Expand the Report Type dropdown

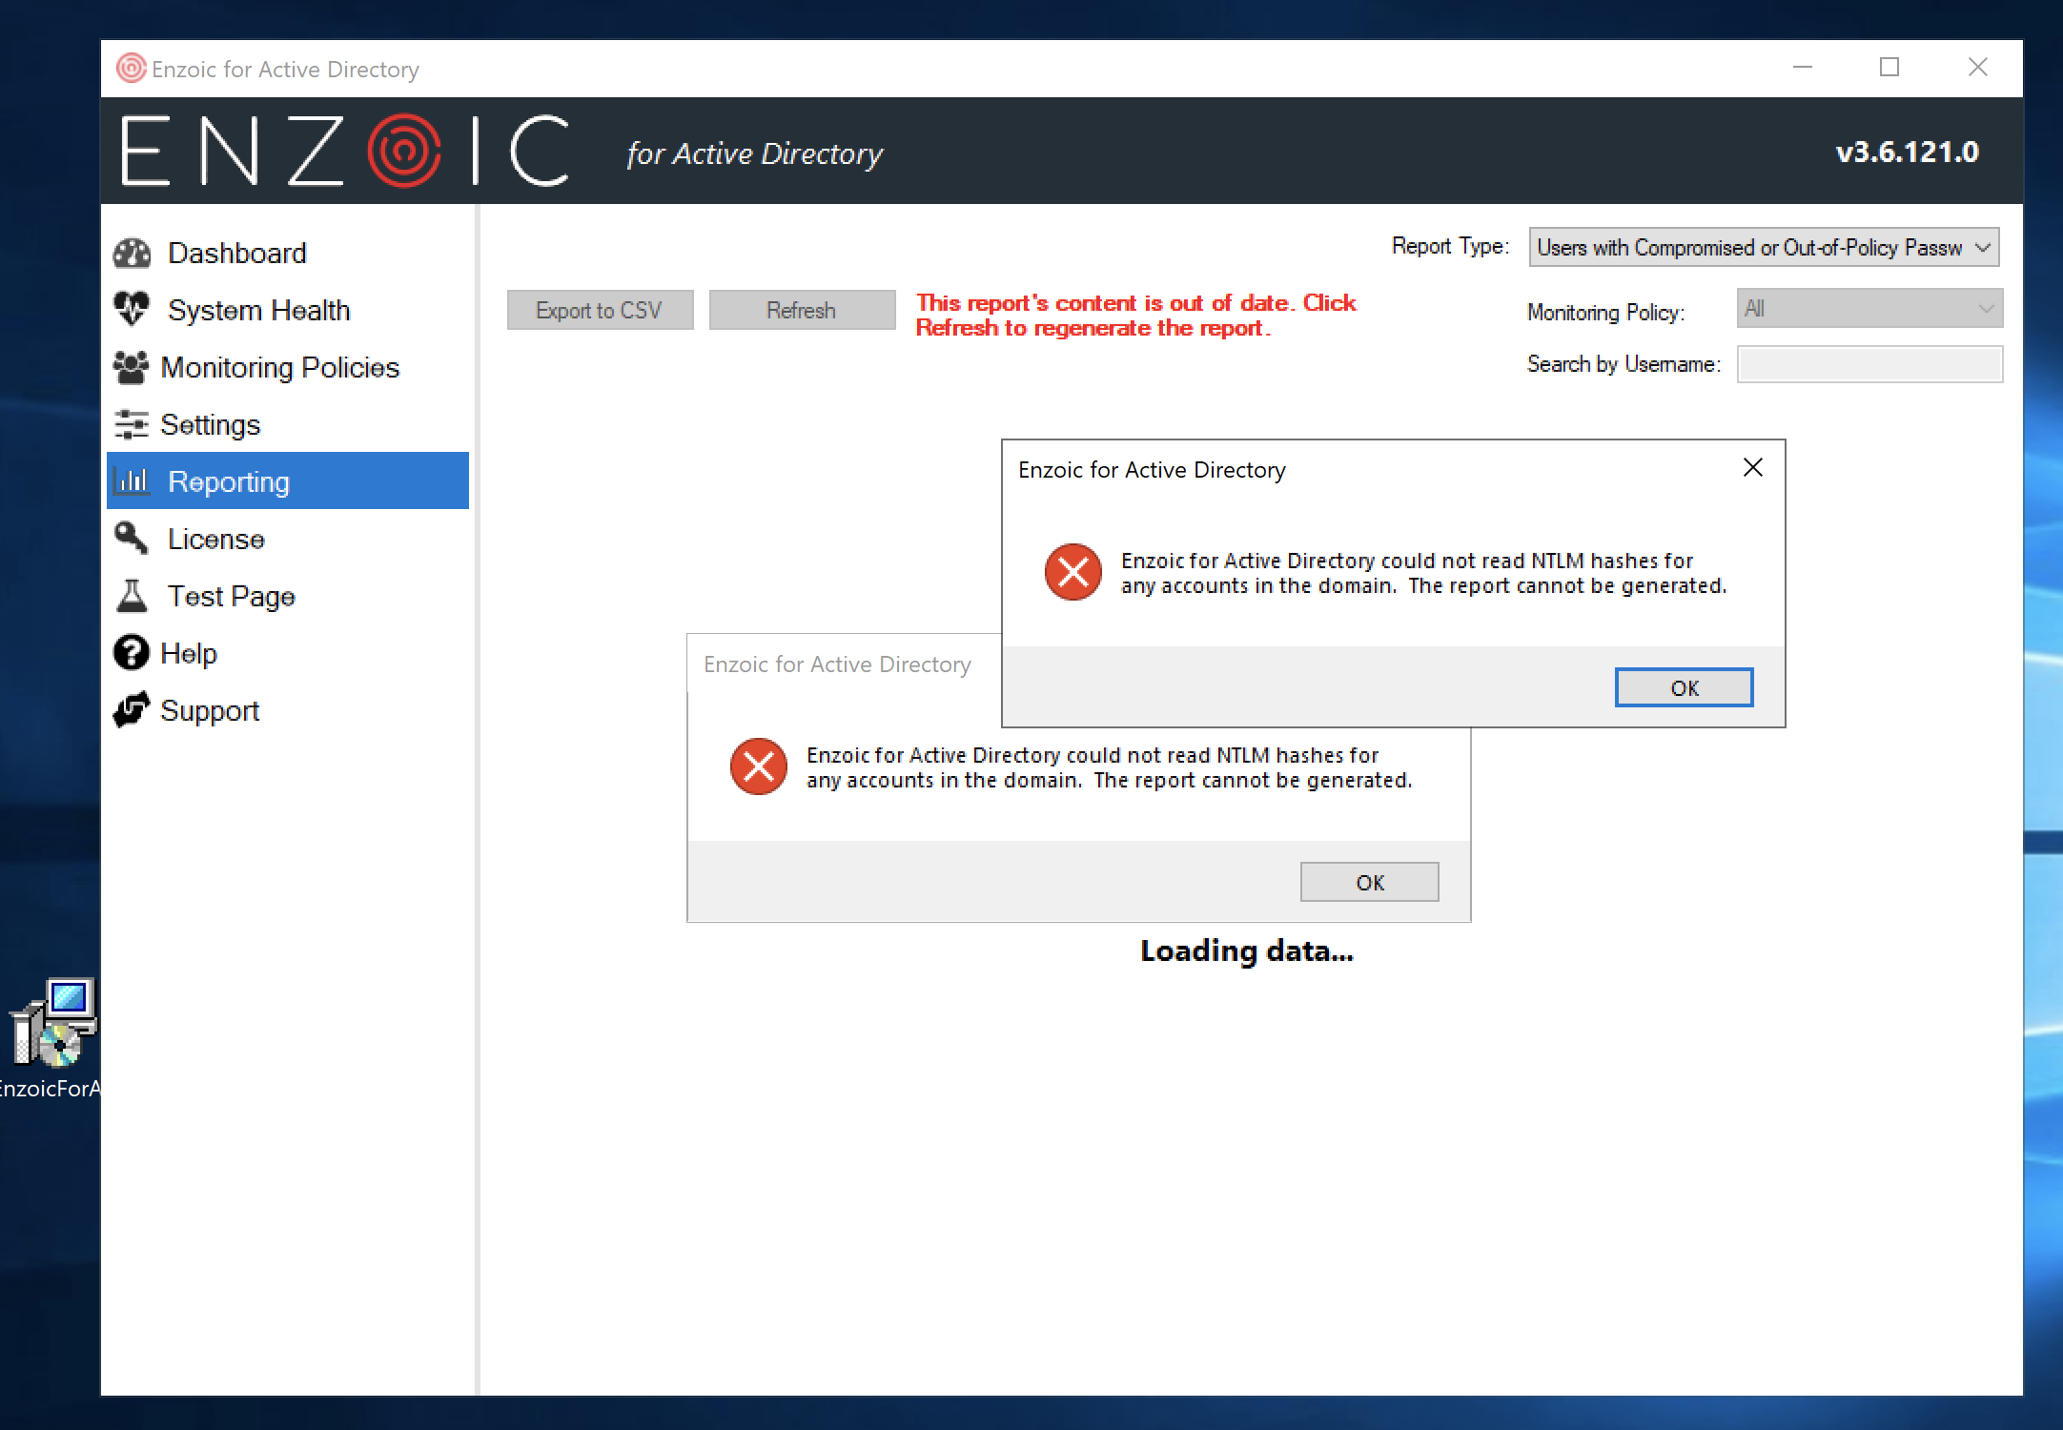[1763, 248]
